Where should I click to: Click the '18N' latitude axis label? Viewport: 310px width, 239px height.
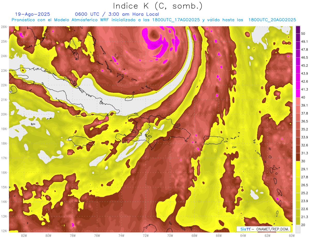(x=4, y=143)
